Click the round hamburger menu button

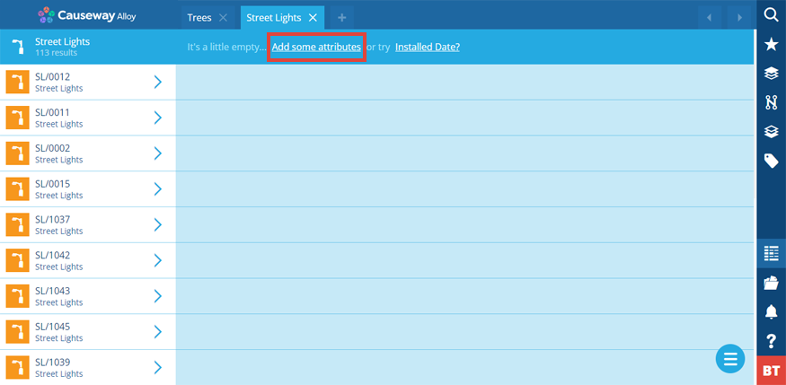coord(730,358)
